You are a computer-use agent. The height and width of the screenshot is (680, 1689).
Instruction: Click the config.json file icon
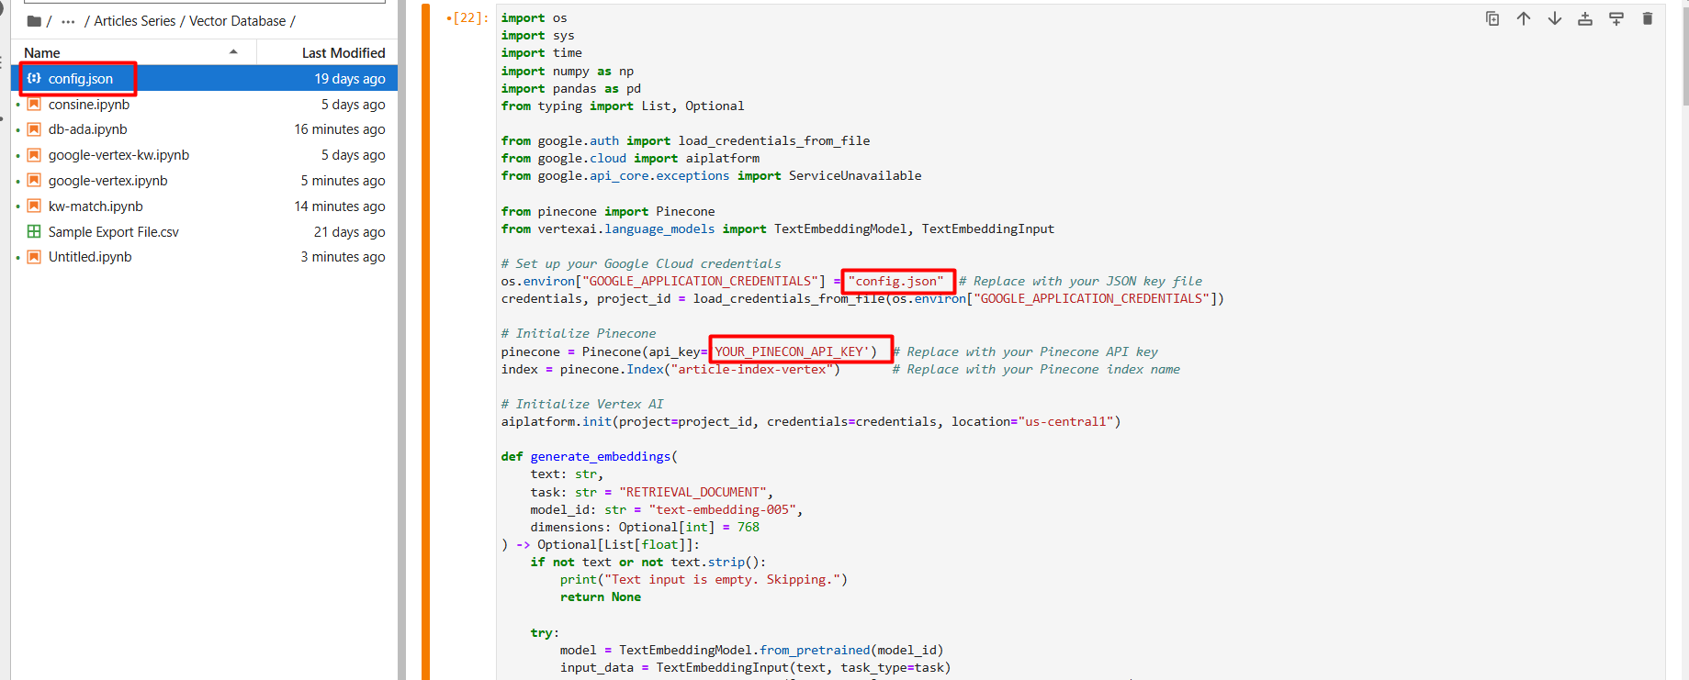coord(34,79)
